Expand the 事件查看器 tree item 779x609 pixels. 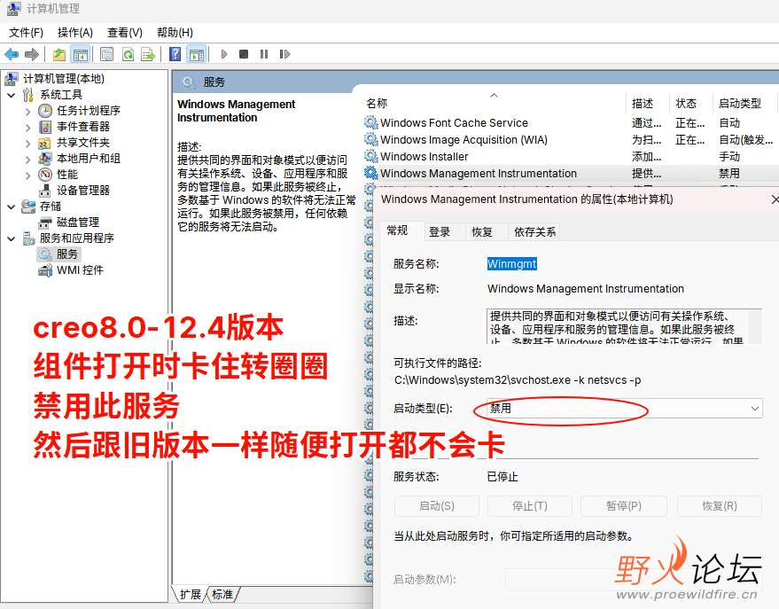[x=28, y=126]
